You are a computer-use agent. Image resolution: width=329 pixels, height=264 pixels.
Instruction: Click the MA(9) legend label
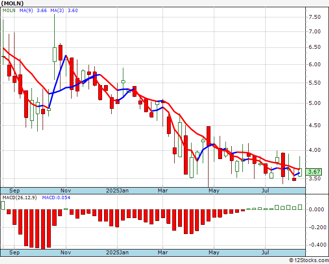[26, 11]
